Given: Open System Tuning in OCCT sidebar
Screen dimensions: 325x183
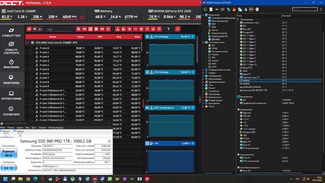Looking at the screenshot, I should point(11,96).
